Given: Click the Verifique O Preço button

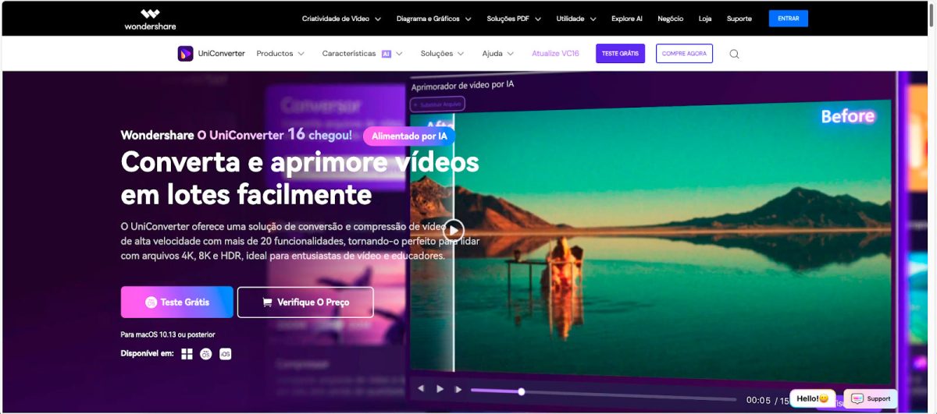Looking at the screenshot, I should pos(305,303).
